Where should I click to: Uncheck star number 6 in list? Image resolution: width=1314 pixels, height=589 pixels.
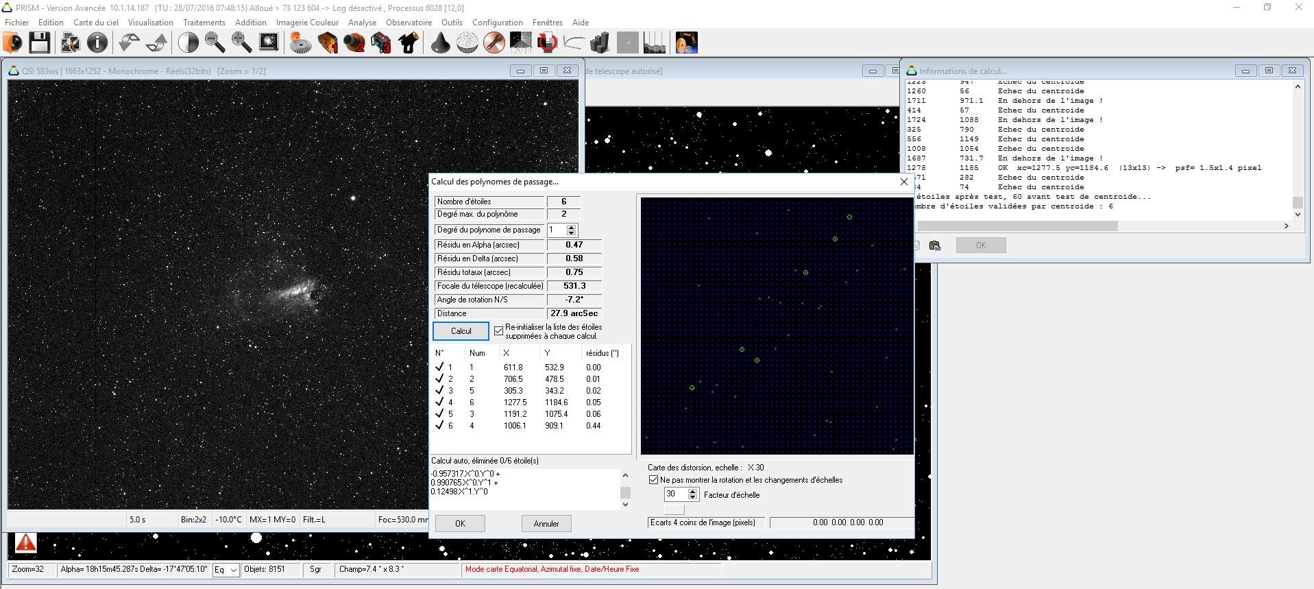click(x=439, y=426)
